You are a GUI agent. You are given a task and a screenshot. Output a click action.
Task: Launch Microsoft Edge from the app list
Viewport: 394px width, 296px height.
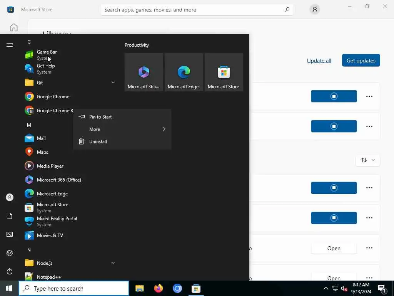(70, 193)
